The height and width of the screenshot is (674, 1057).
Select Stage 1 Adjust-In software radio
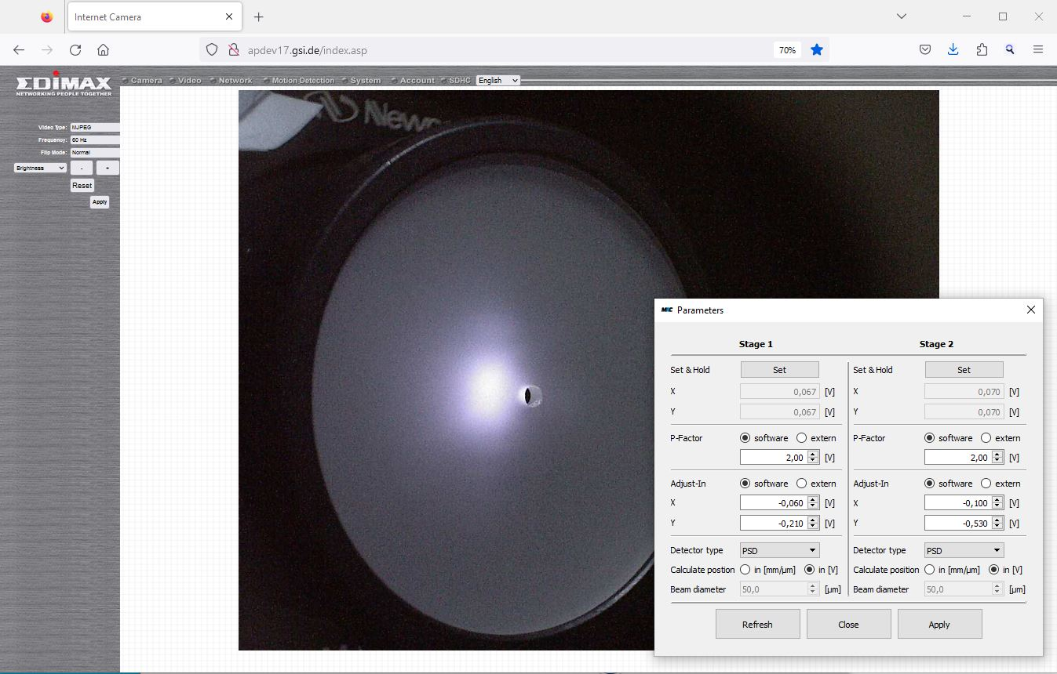pyautogui.click(x=745, y=484)
